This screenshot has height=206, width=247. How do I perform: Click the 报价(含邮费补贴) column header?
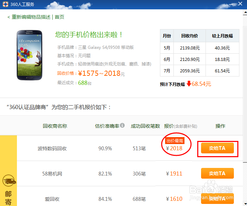[x=181, y=126]
